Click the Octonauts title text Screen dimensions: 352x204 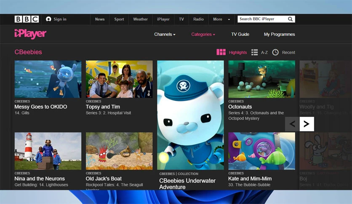pyautogui.click(x=240, y=107)
